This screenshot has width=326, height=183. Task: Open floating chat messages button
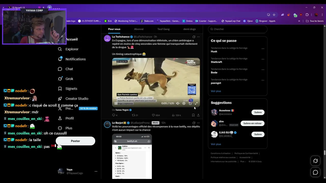[x=316, y=172]
